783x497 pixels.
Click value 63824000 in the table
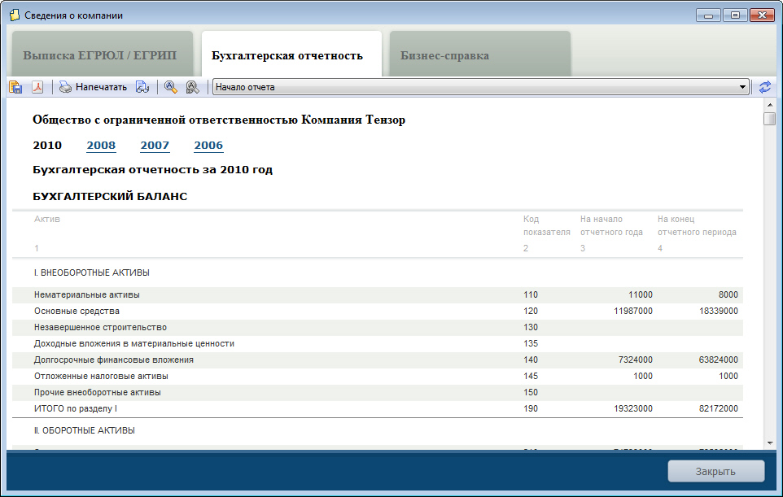click(x=719, y=360)
